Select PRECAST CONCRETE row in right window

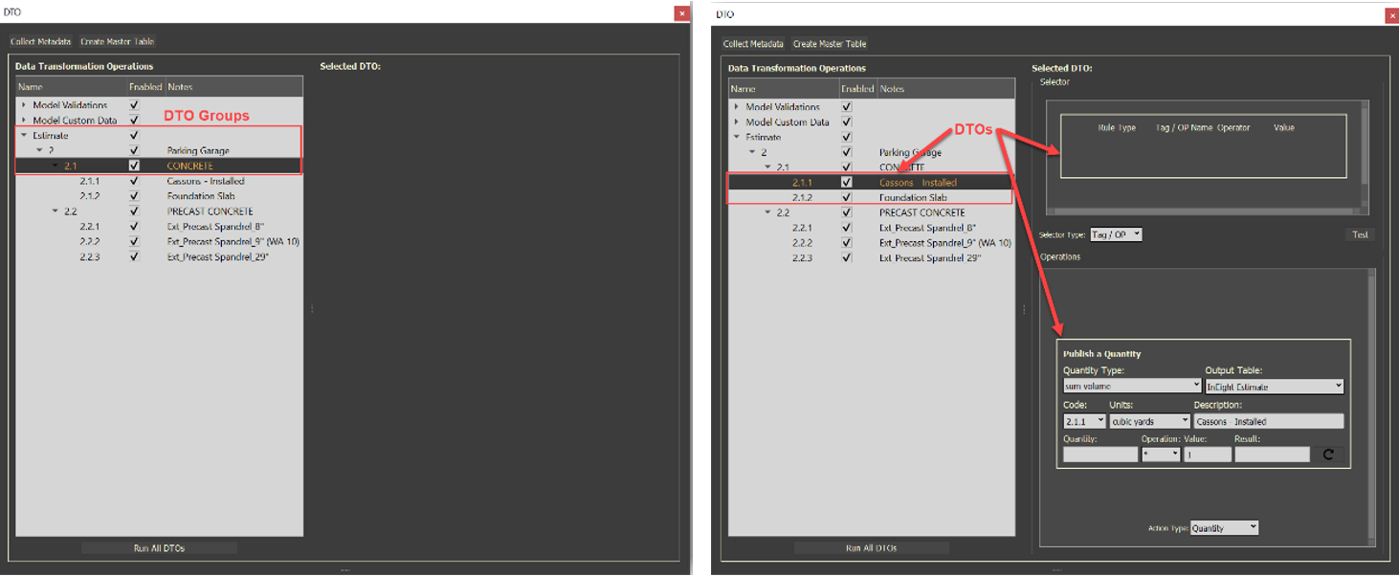pos(872,212)
